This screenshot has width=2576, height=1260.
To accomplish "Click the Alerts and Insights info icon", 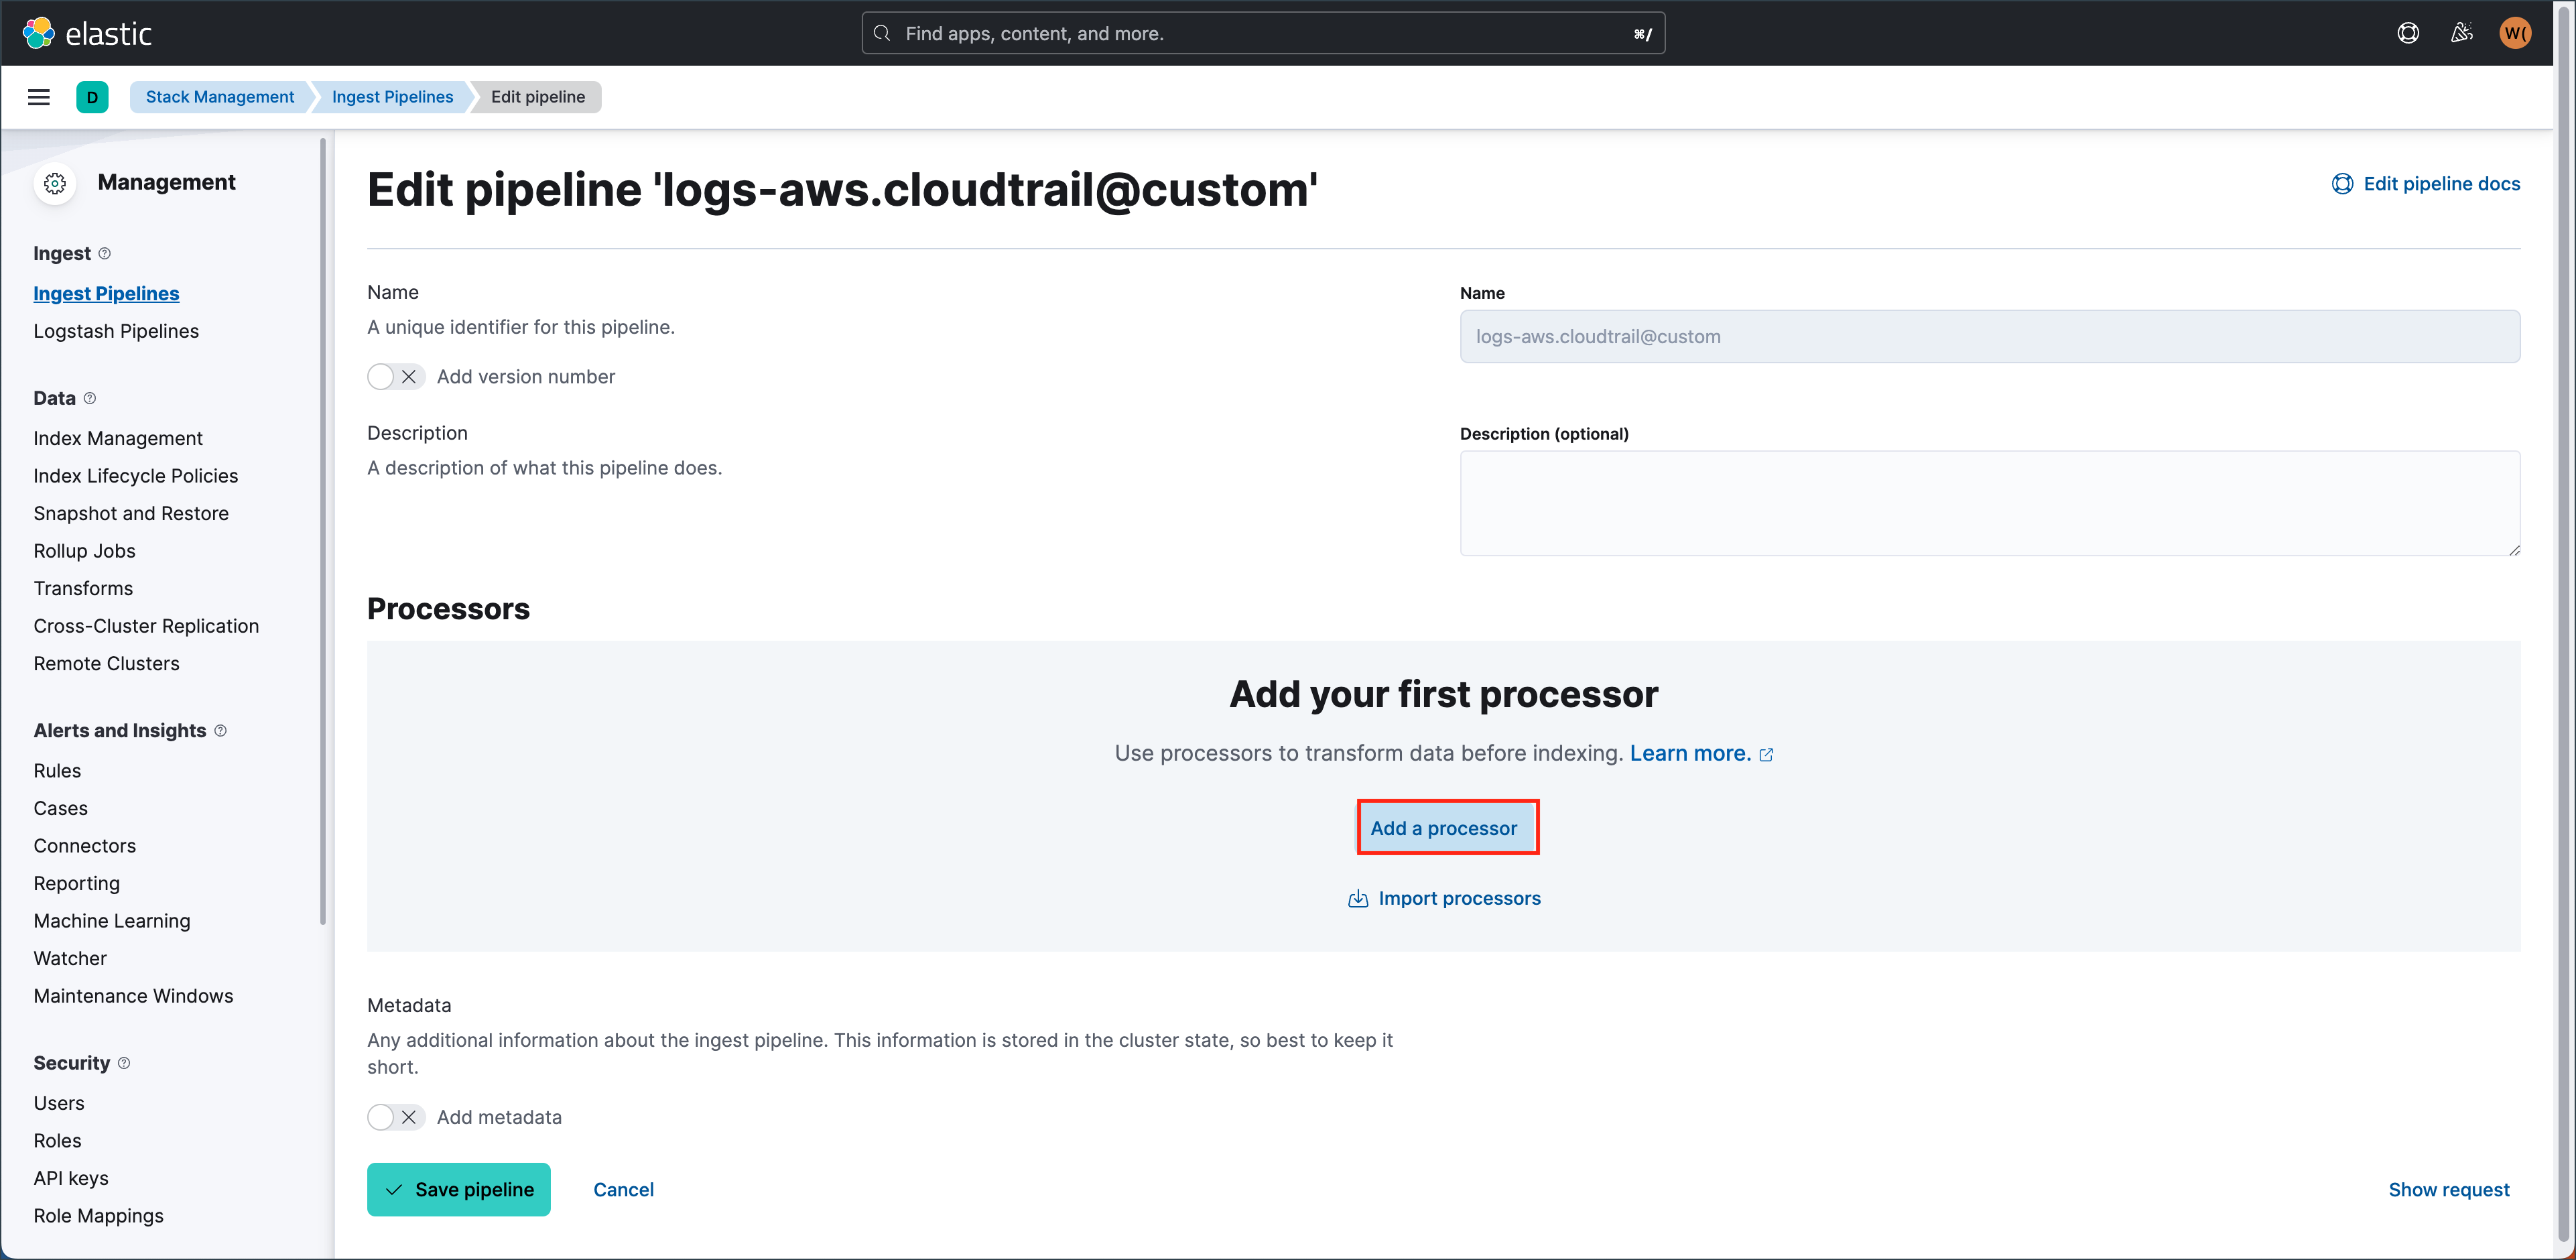I will pyautogui.click(x=221, y=731).
